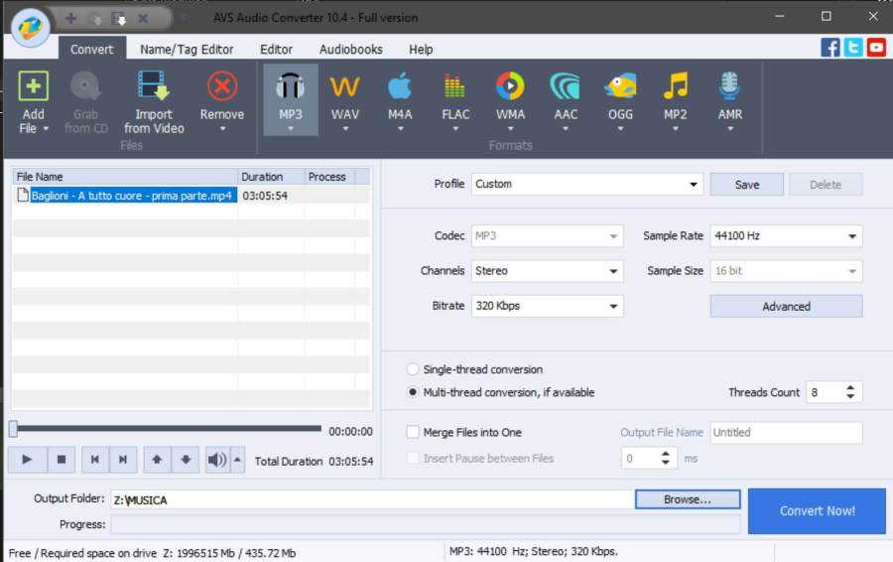Switch to the Name/Tag Editor tab
893x562 pixels.
[187, 49]
